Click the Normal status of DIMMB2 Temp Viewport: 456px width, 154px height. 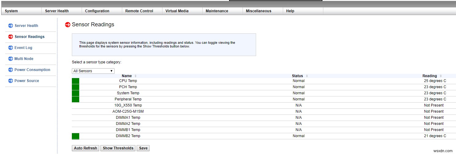pyautogui.click(x=299, y=136)
